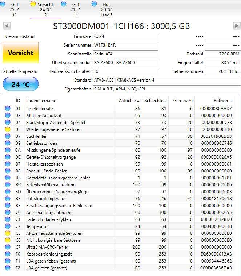Click the Rohwerte column header

[214, 101]
